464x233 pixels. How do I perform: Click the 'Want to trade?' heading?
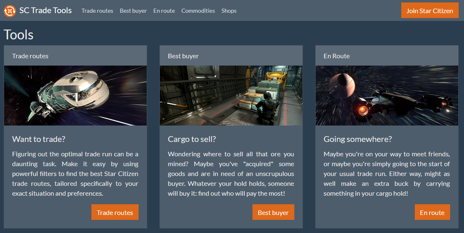pyautogui.click(x=39, y=139)
